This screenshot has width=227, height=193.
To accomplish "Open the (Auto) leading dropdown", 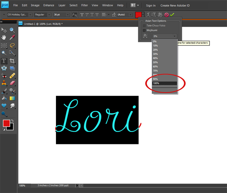I will point(131,15).
